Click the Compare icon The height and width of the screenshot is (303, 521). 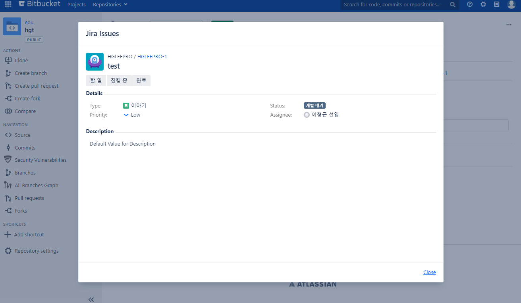tap(8, 111)
